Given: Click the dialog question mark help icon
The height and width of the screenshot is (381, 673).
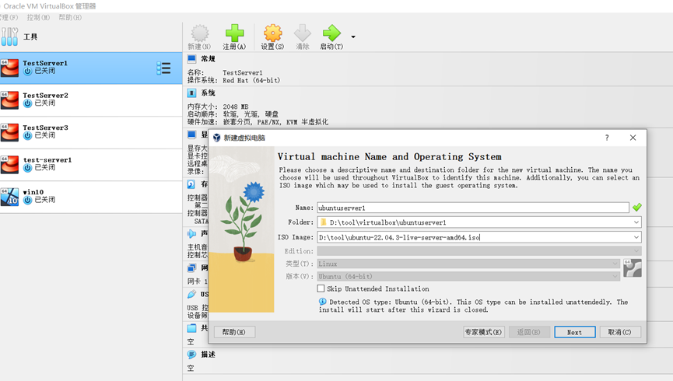Looking at the screenshot, I should (607, 138).
